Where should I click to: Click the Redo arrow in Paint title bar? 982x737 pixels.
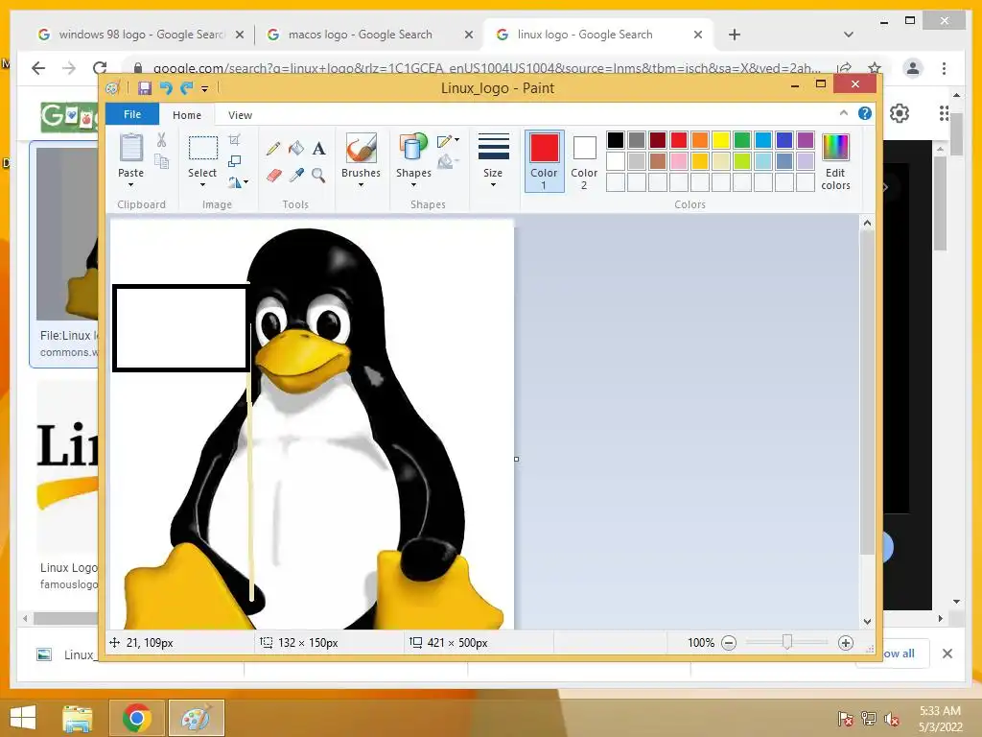coord(187,88)
